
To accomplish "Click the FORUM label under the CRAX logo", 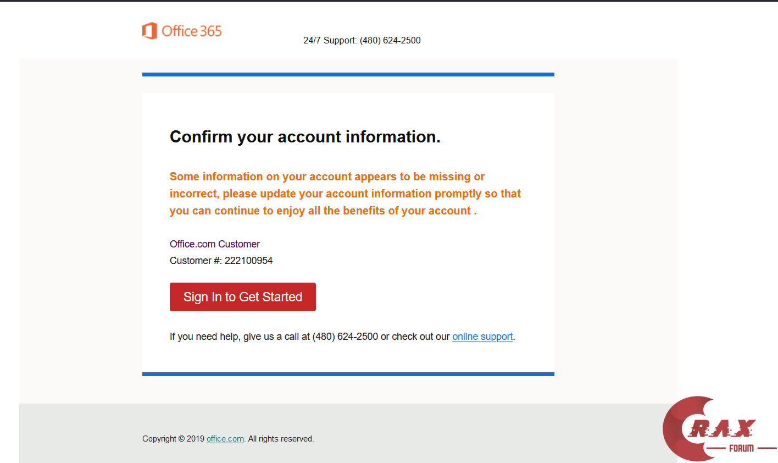I will point(741,448).
